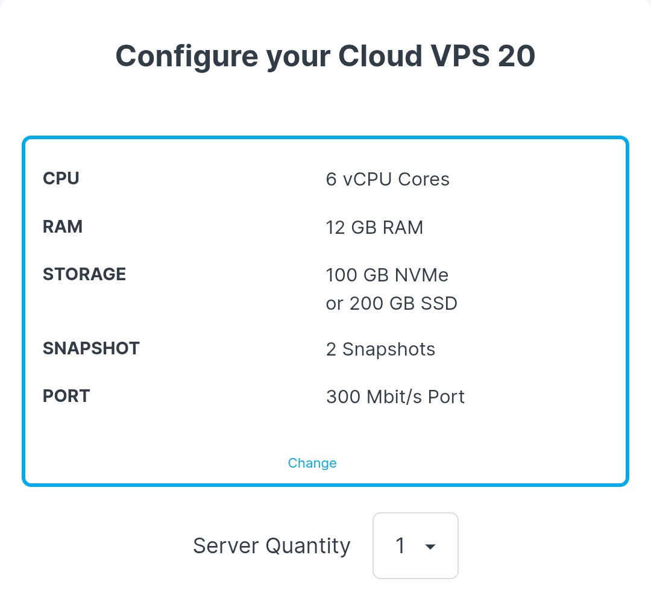Select the '6 vCPU Cores' value

tap(388, 180)
